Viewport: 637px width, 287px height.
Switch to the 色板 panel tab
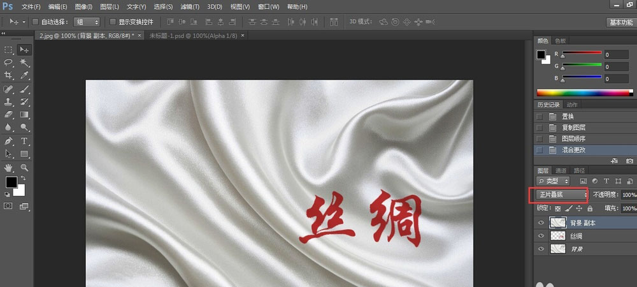click(x=560, y=41)
